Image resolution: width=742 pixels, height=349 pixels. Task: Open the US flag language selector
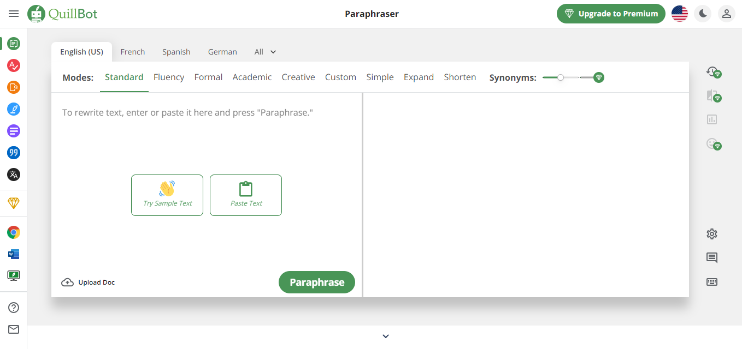pyautogui.click(x=680, y=14)
